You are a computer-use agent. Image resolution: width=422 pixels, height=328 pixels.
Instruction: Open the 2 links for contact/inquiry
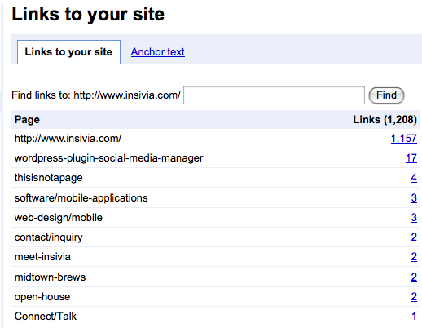coord(414,237)
